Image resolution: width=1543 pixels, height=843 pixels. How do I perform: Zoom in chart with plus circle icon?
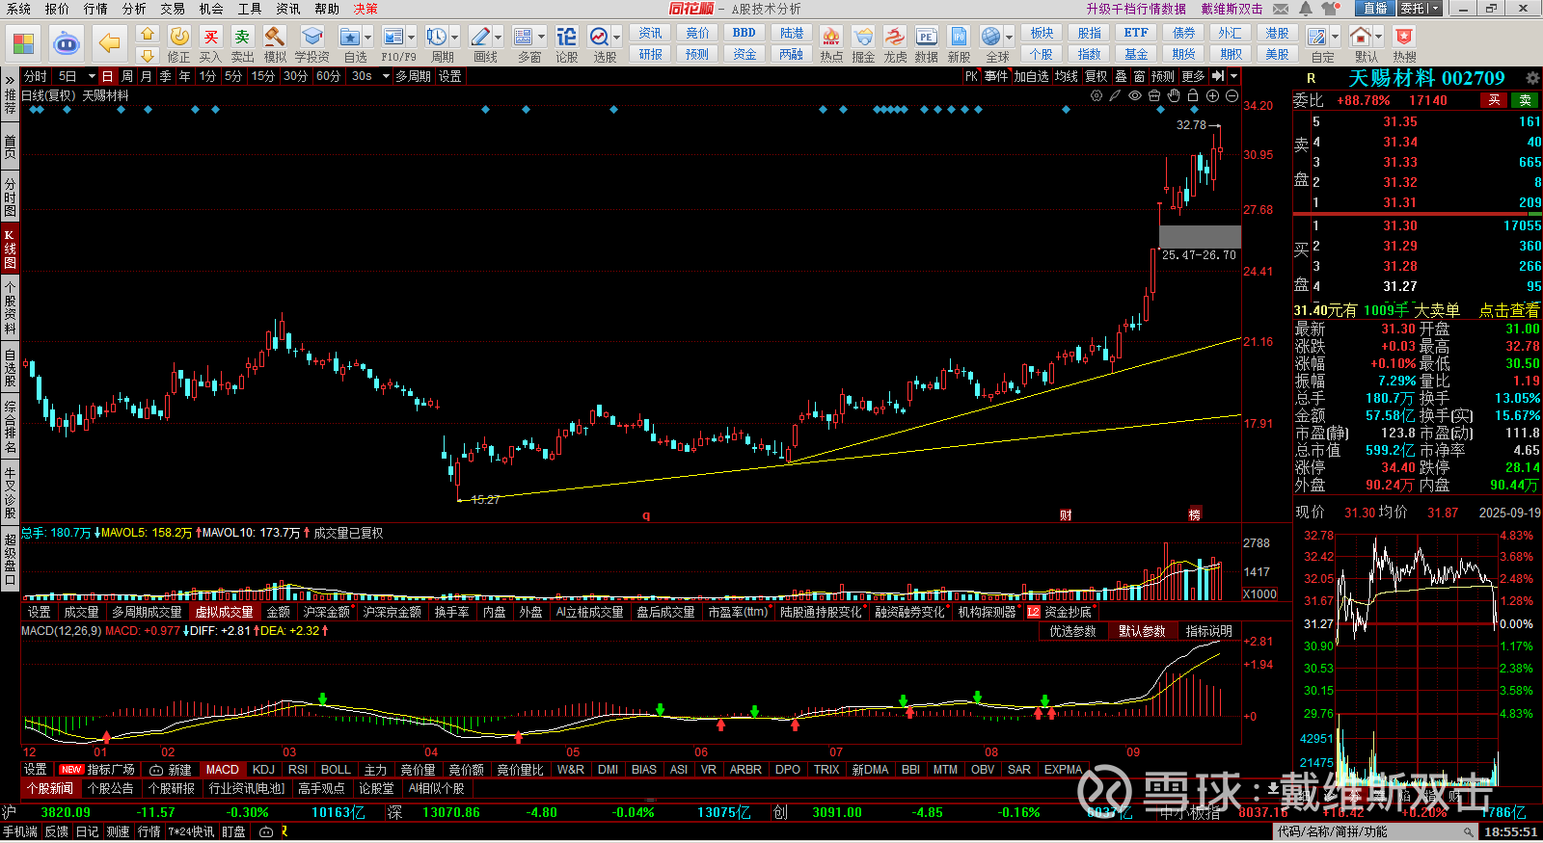[1212, 95]
